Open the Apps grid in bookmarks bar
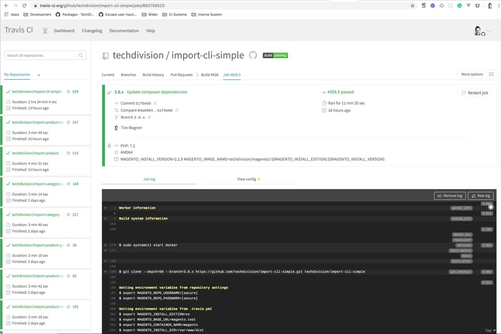 (x=12, y=14)
